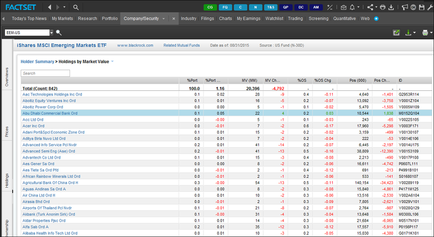Open the Holdings side tab

point(7,181)
